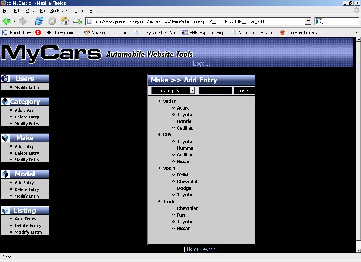Screen dimensions: 361x262
Task: Open CNET News.com bookmark
Action: click(x=57, y=33)
